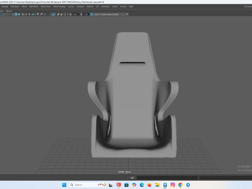Open the Deform menu

(x=90, y=6)
